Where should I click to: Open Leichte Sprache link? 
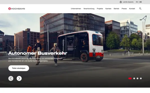tap(128, 2)
